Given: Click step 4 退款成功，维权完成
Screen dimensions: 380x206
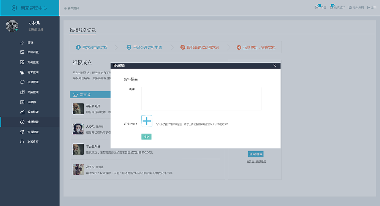Looking at the screenshot, I should coord(256,47).
